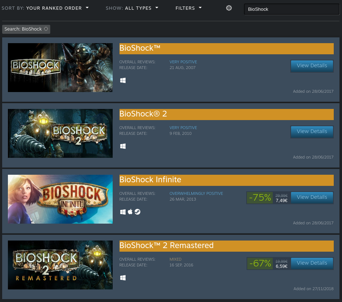Click Windows icon under BioShock™ 2 Remastered
342x302 pixels.
click(x=123, y=278)
